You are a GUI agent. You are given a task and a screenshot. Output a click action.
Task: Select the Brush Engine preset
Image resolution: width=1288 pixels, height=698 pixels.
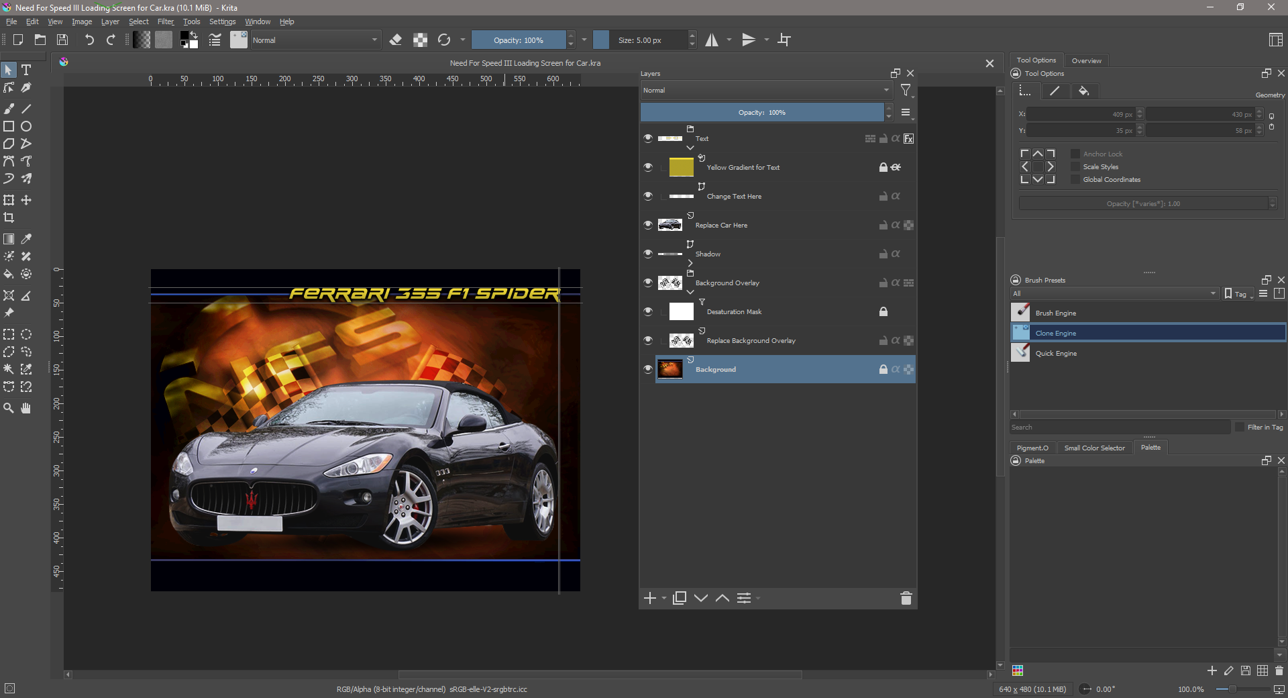pos(1148,313)
